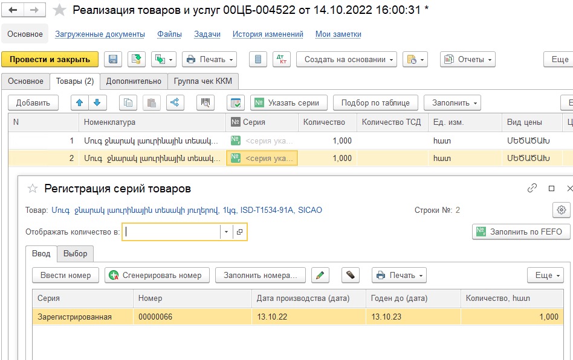Viewport: 573px width, 360px height.
Task: Move row down with the blue arrow
Action: point(97,103)
